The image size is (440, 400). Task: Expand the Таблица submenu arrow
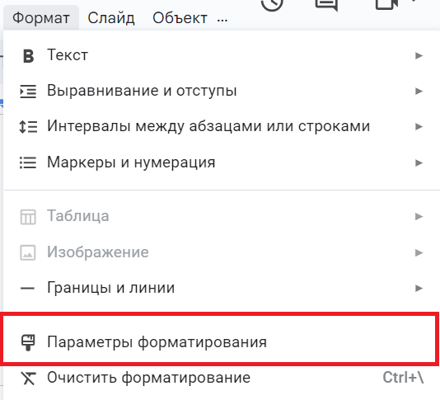(x=419, y=216)
